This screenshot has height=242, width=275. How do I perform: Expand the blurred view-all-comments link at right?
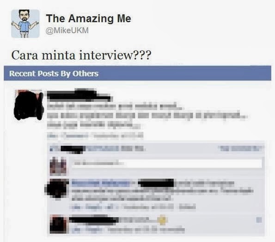click(x=241, y=148)
